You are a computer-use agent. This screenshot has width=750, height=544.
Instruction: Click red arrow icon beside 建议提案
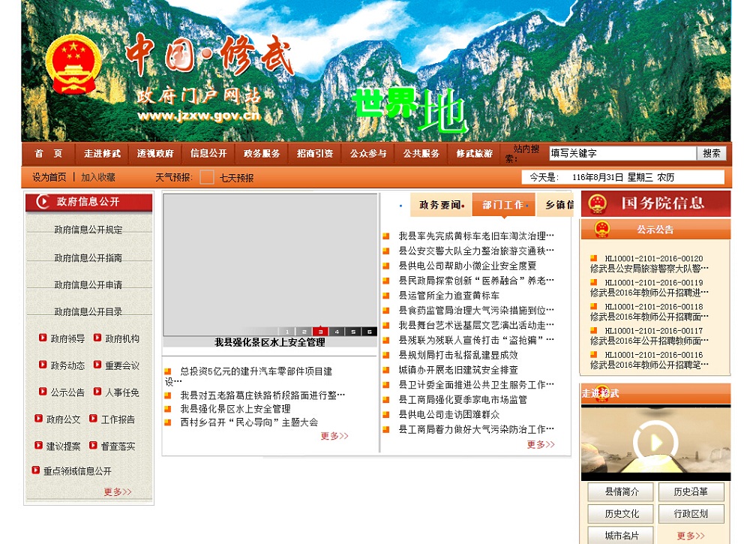38,446
